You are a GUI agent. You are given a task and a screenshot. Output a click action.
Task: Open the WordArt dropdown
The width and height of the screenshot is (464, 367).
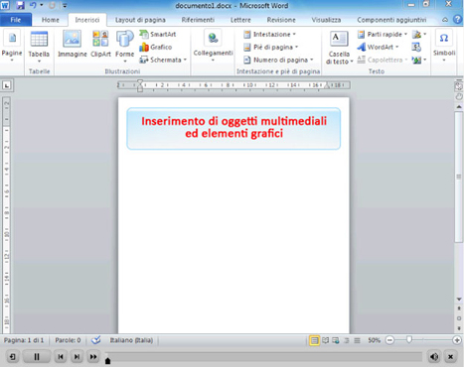(x=396, y=47)
